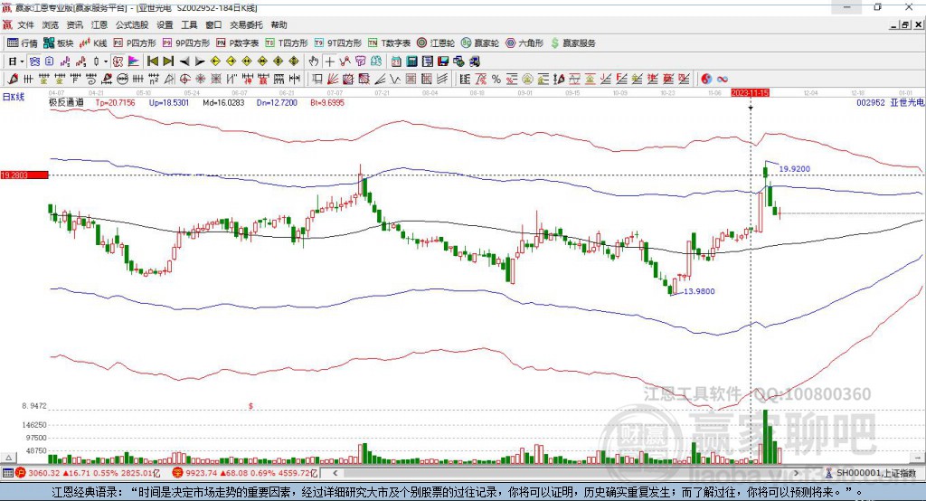Click the blue infinity loop icon

point(723,80)
